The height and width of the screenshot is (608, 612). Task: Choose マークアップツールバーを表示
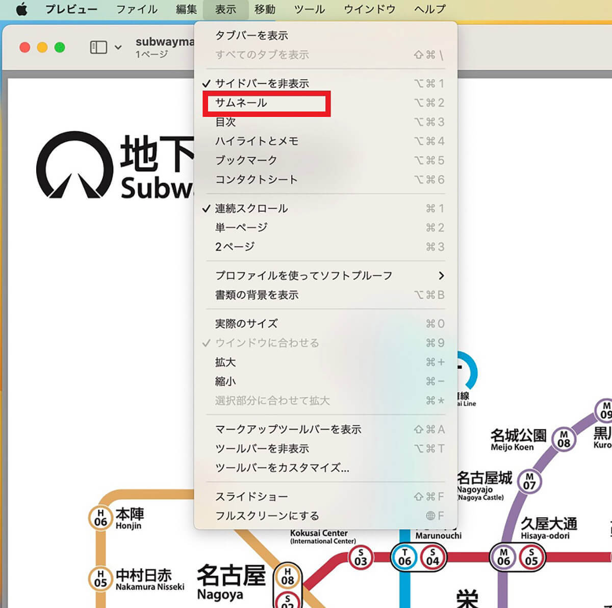tap(325, 429)
